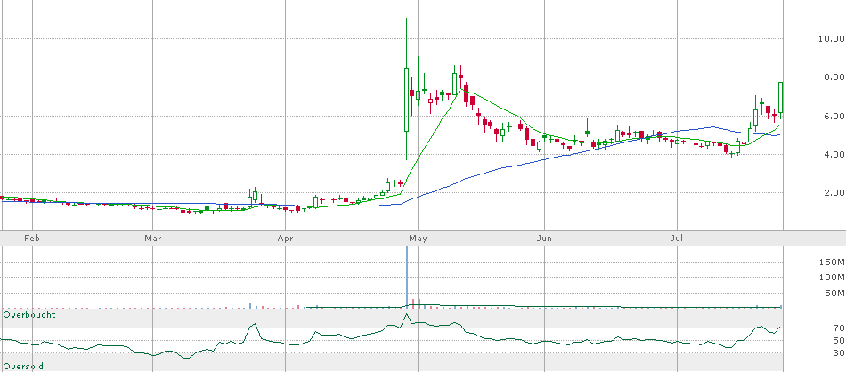The image size is (846, 372).
Task: Click the tallest volume spike bar
Action: click(406, 277)
